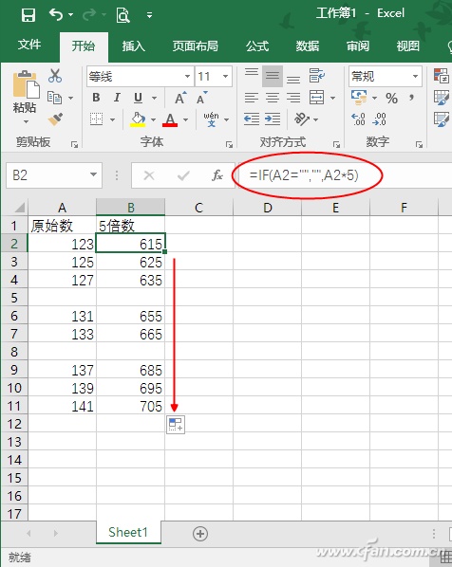Switch to 公式 Formulas tab
452x567 pixels.
pyautogui.click(x=257, y=46)
